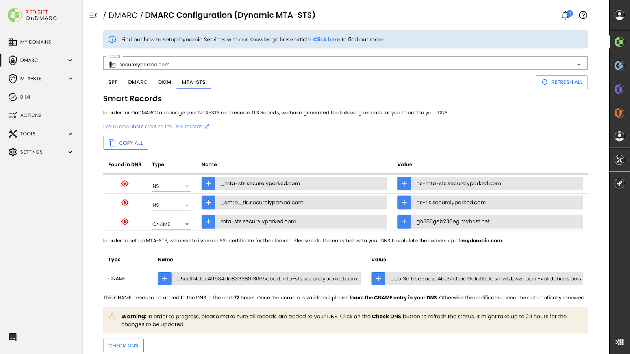Open the apps grid icon
Viewport: 630px width, 354px height.
619,342
